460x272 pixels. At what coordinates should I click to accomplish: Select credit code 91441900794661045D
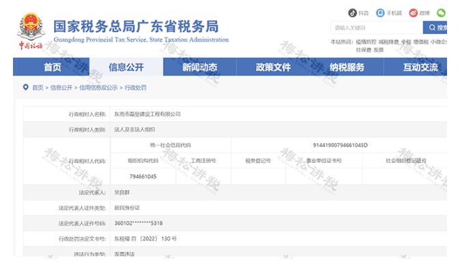tap(341, 145)
